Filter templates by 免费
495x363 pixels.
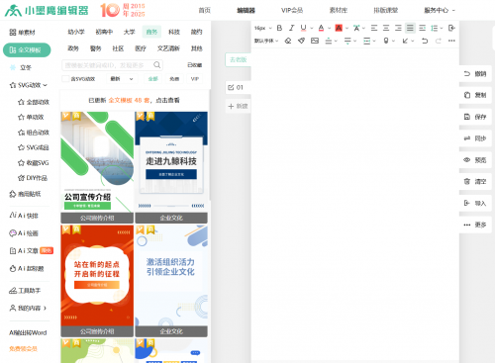pyautogui.click(x=174, y=79)
